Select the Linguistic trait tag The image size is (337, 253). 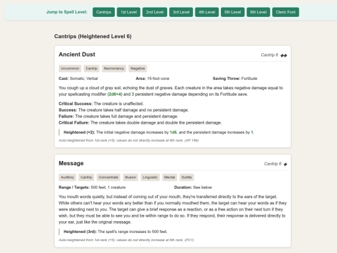coord(150,177)
